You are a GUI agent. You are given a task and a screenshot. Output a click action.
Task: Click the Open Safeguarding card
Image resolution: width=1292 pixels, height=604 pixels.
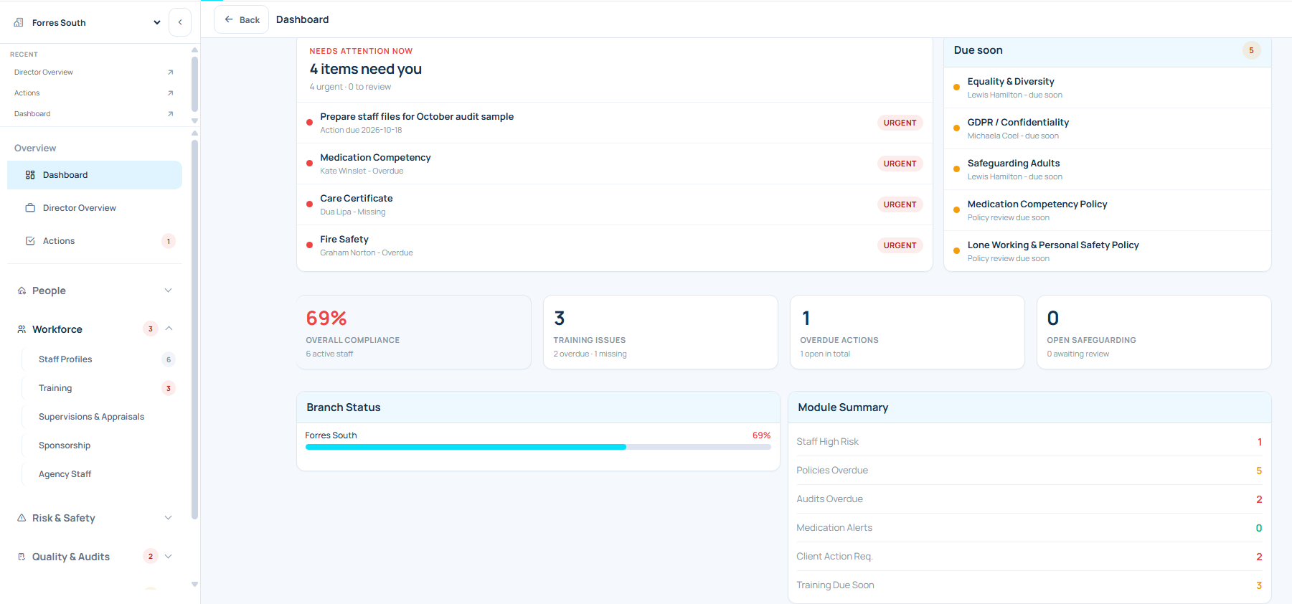click(x=1154, y=333)
